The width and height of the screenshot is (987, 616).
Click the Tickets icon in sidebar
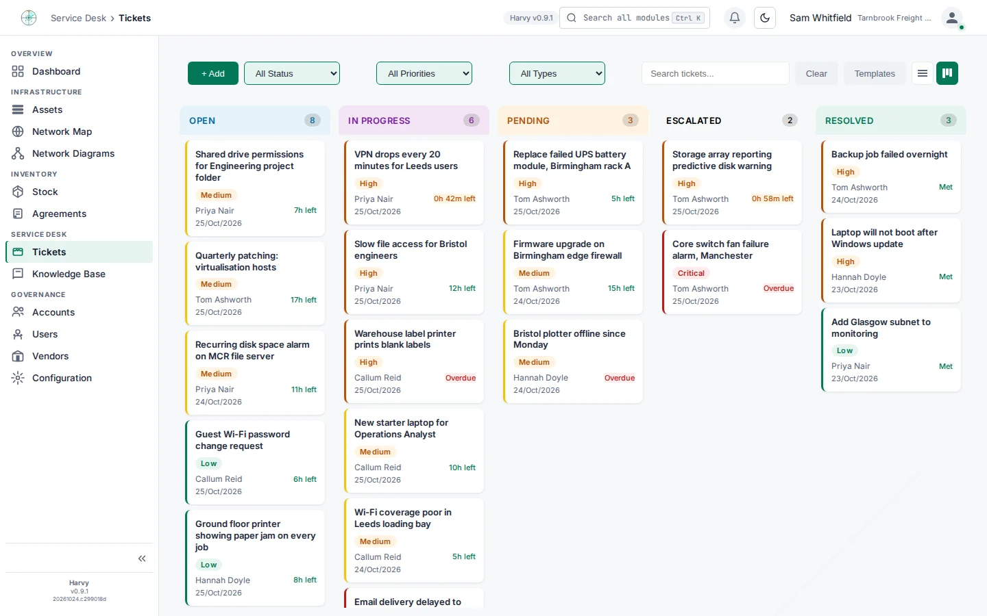(x=18, y=252)
